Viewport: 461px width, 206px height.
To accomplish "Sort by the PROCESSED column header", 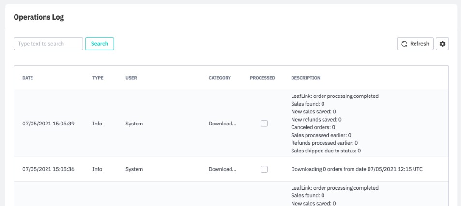I will pos(262,78).
